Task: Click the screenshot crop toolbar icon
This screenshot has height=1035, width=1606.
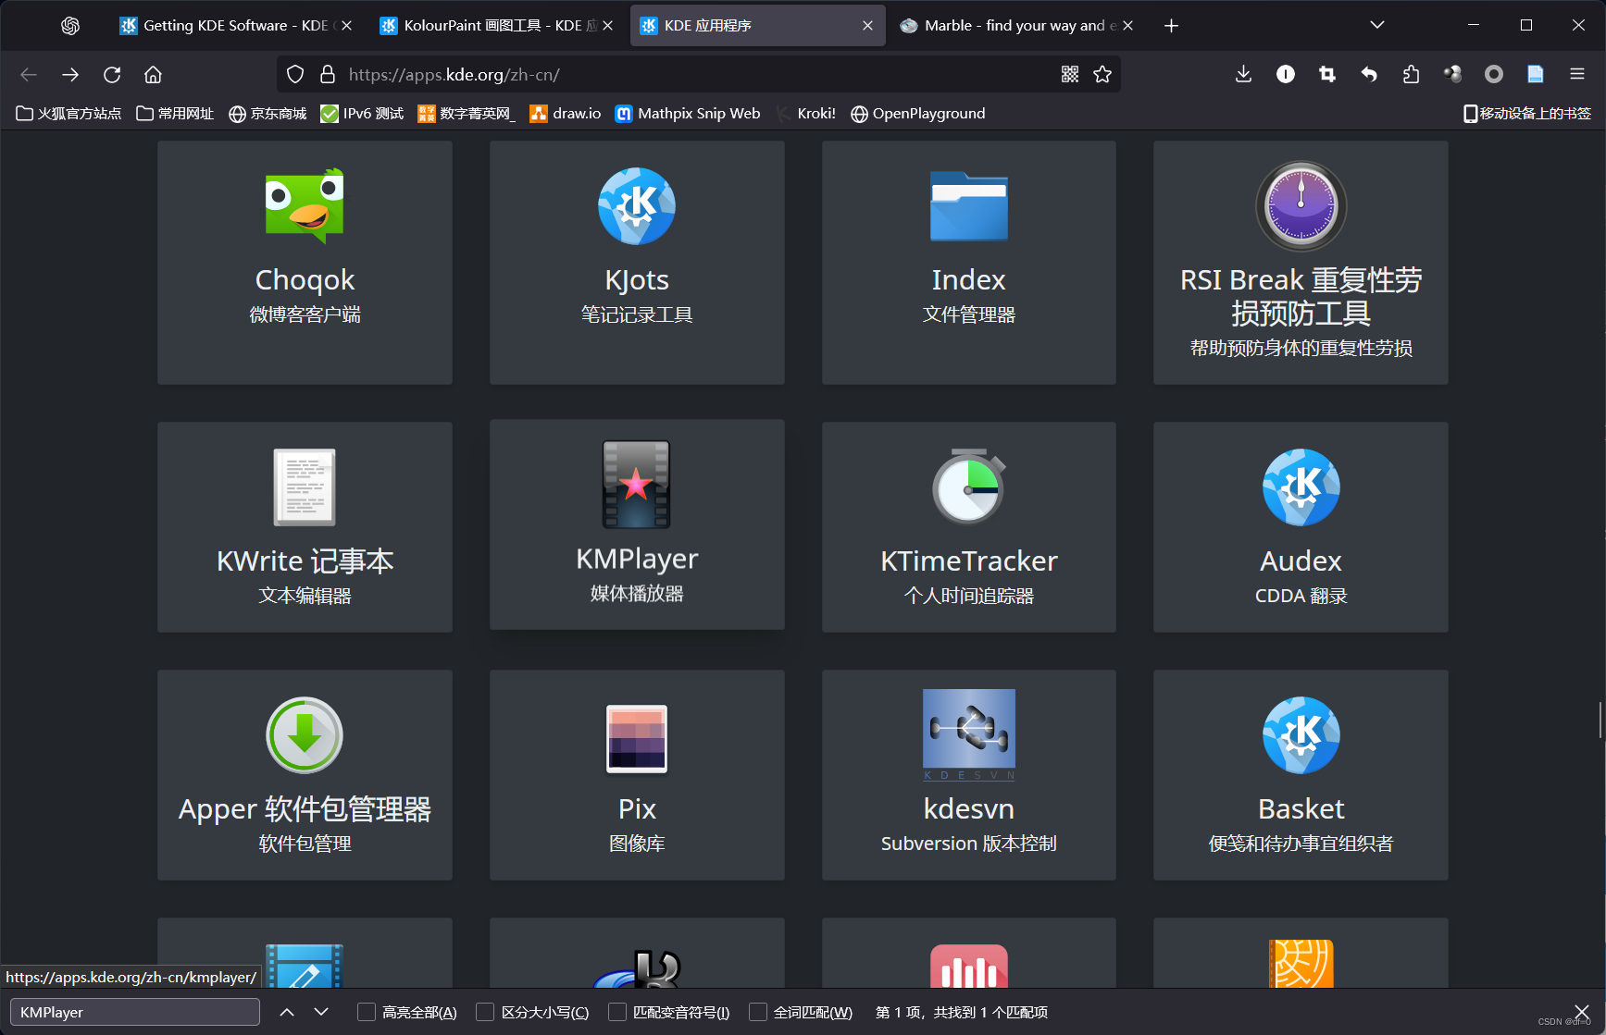Action: (x=1327, y=74)
